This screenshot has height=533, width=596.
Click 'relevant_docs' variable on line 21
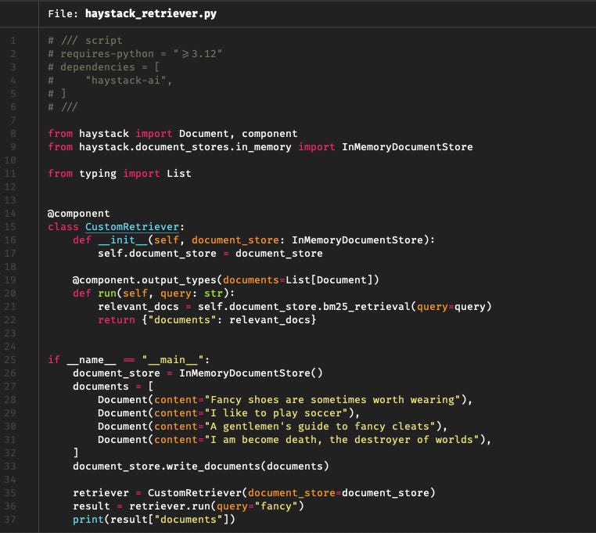[x=138, y=307]
